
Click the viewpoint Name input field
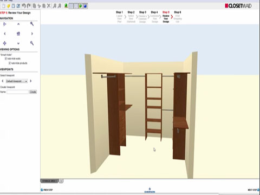click(17, 92)
